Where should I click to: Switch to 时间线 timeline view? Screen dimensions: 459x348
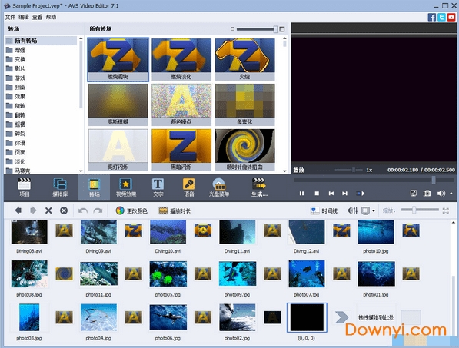(324, 210)
